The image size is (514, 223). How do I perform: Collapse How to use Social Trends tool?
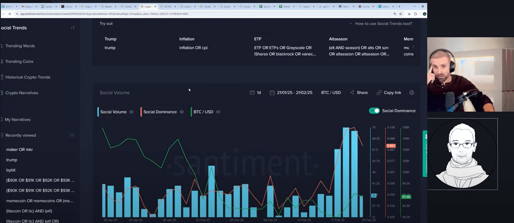pos(351,24)
